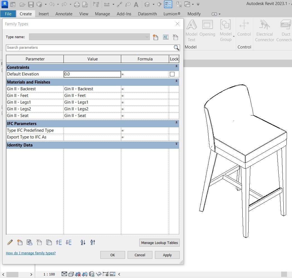The height and width of the screenshot is (278, 292).
Task: Open the Datasmith ribbon tab
Action: [147, 14]
